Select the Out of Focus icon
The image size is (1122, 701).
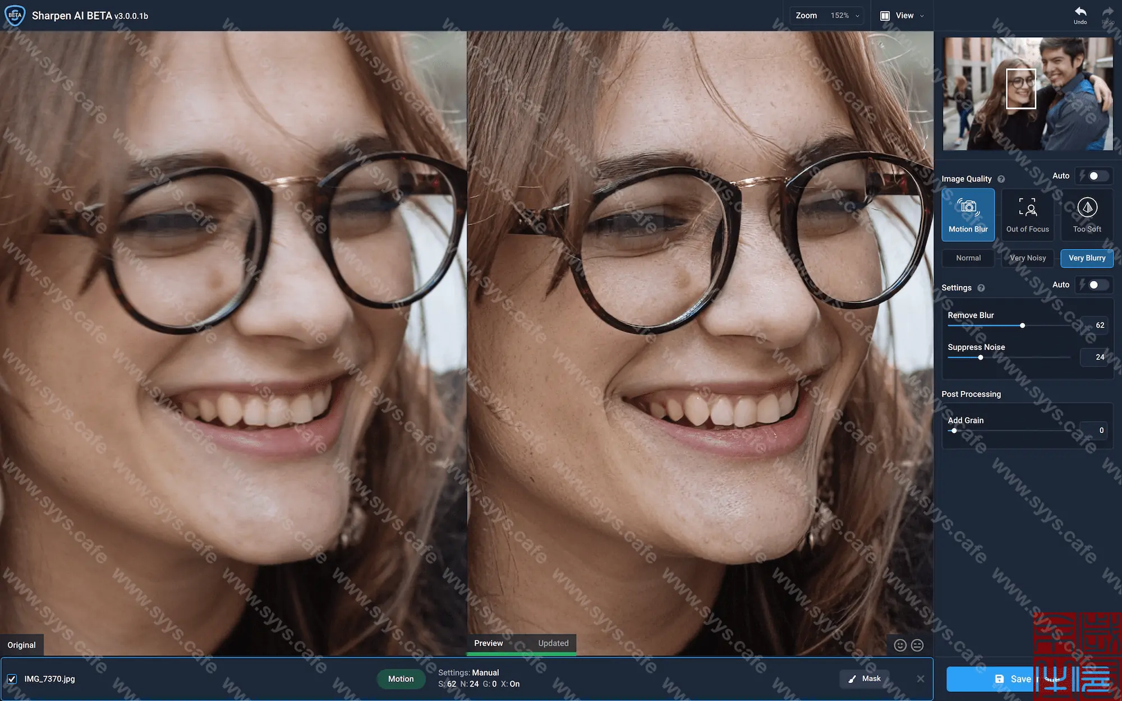(x=1027, y=207)
